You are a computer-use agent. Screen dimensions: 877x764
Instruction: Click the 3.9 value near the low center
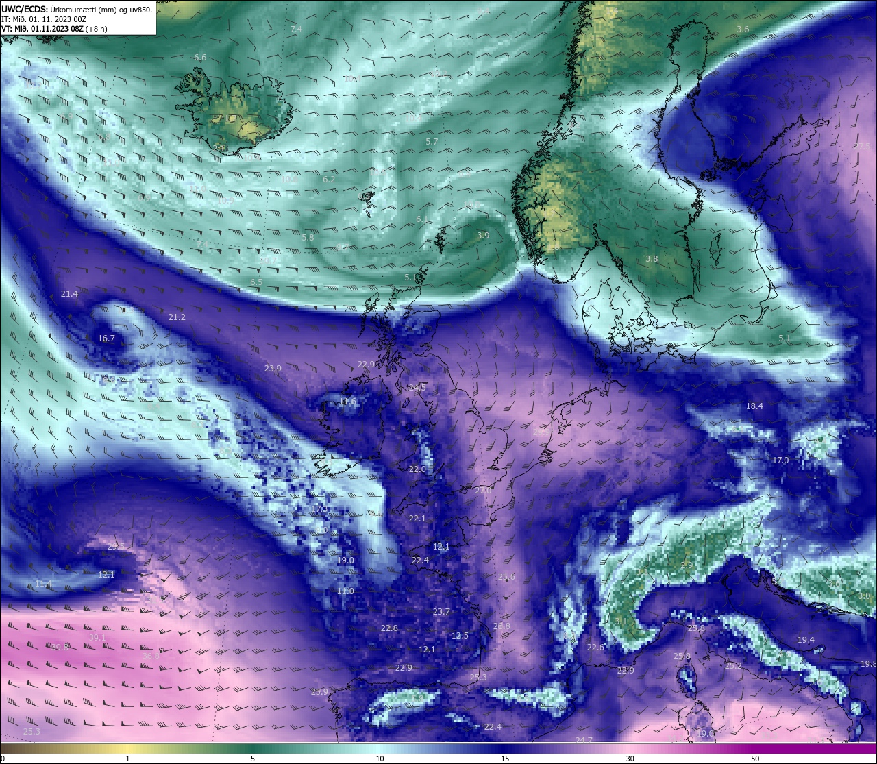click(x=483, y=236)
